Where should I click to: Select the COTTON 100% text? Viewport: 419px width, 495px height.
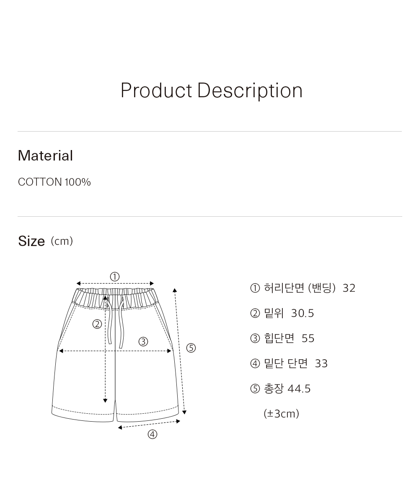[x=54, y=182]
